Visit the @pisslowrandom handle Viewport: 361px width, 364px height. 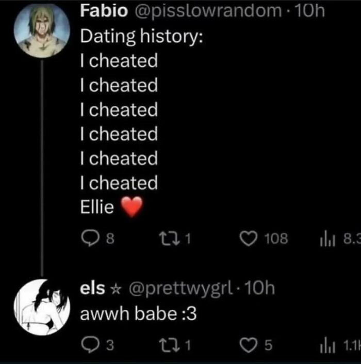pyautogui.click(x=208, y=11)
